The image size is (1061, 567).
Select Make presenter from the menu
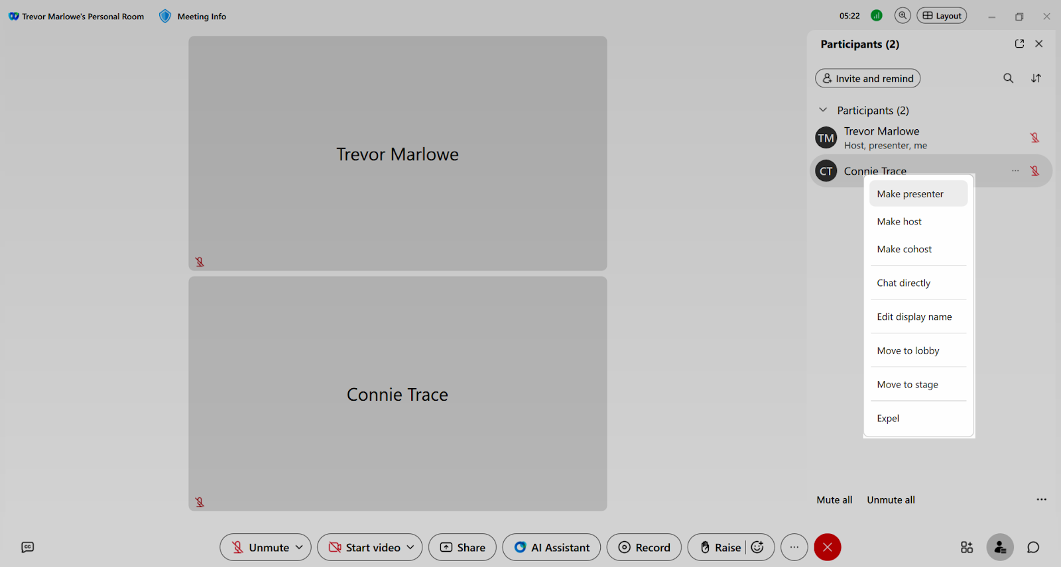pyautogui.click(x=918, y=193)
